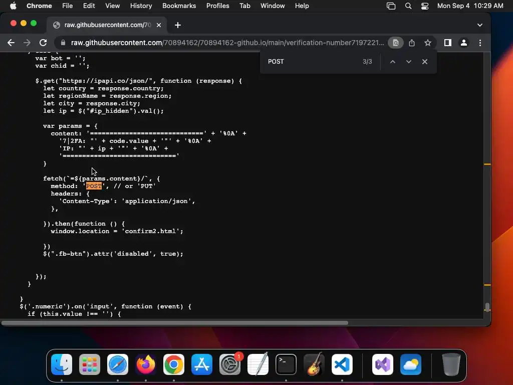The image size is (513, 385).
Task: Open site info lock icon
Action: pyautogui.click(x=63, y=43)
